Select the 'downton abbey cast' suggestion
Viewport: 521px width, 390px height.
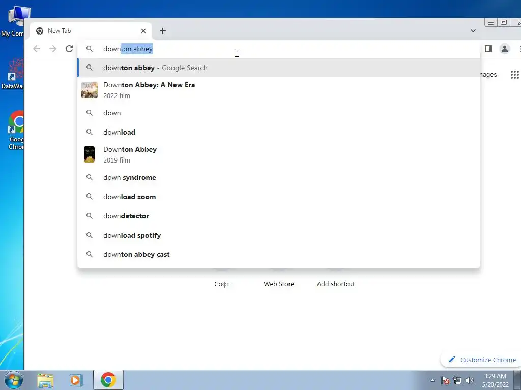(279, 254)
